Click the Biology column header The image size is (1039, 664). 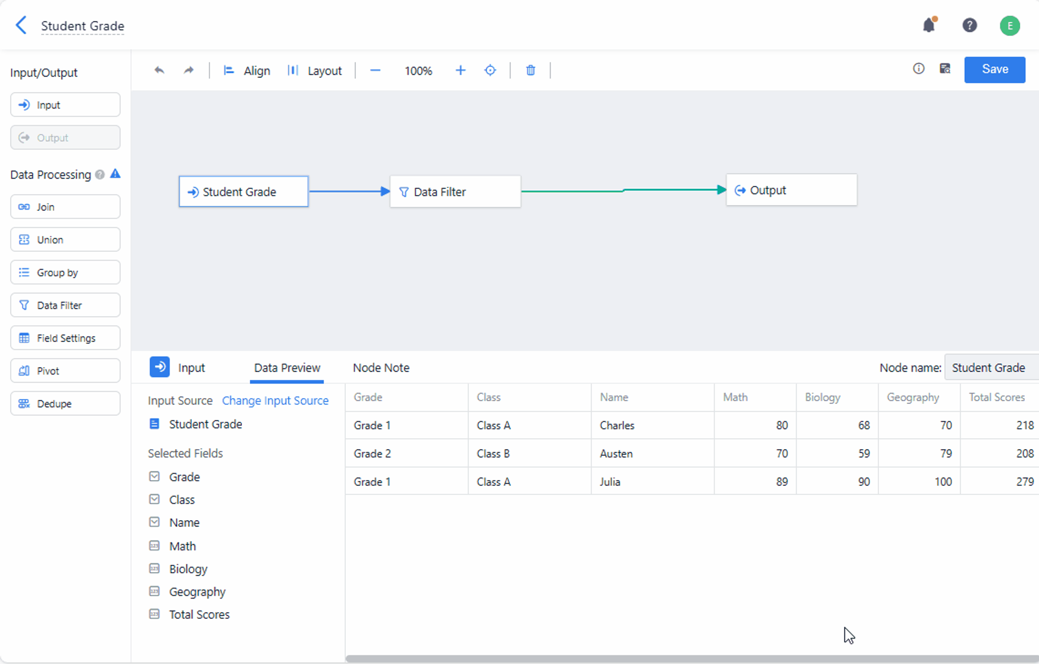[837, 397]
